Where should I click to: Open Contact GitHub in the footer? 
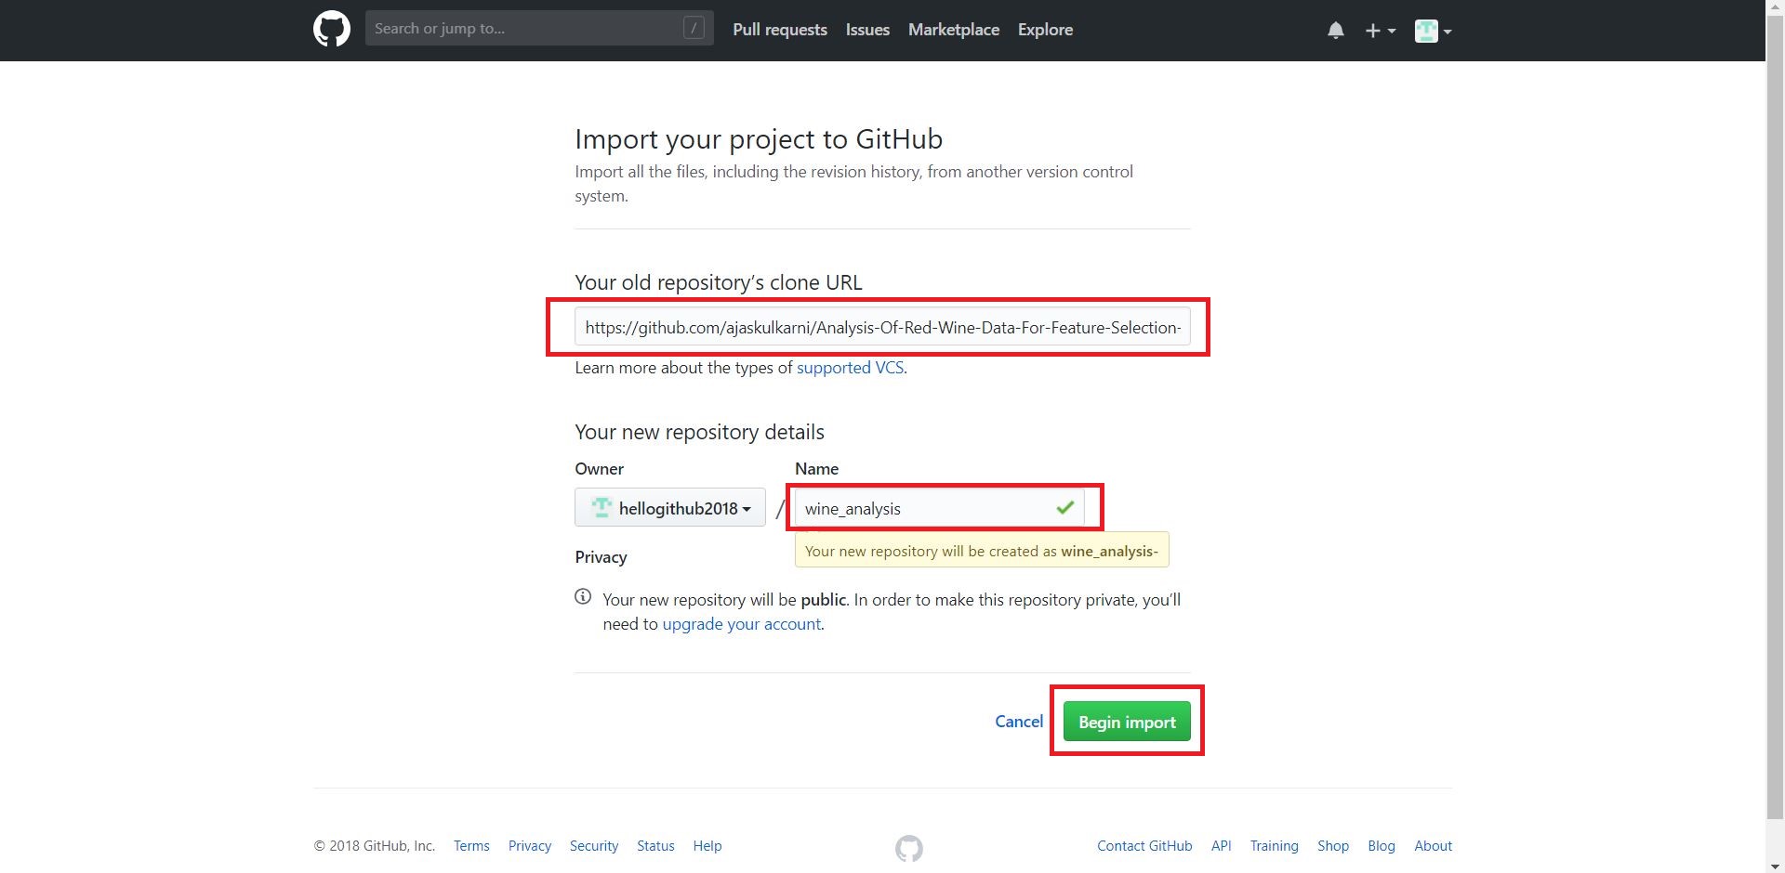[1144, 846]
